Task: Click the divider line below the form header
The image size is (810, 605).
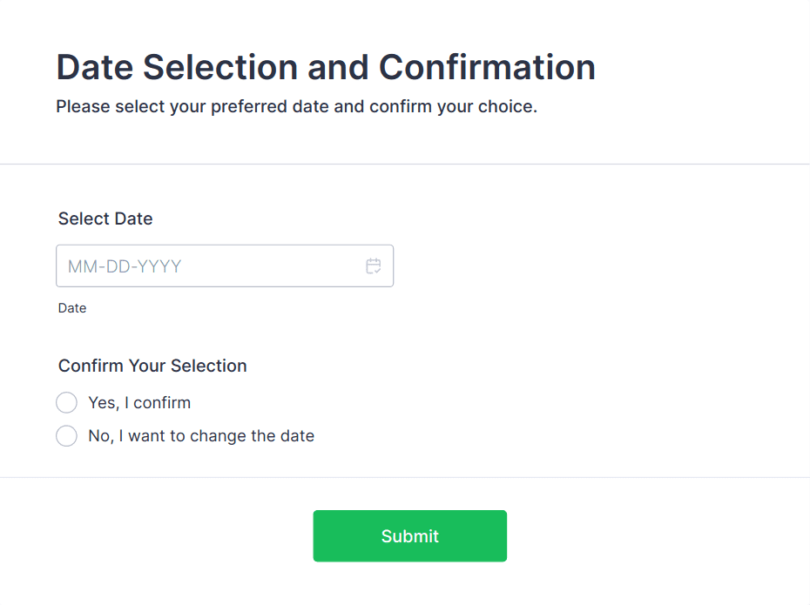Action: pyautogui.click(x=405, y=164)
